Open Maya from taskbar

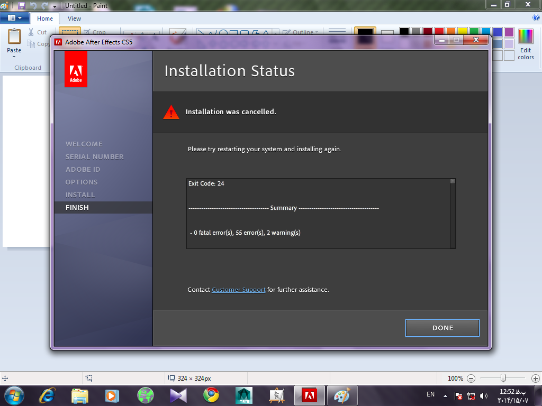[x=243, y=395]
